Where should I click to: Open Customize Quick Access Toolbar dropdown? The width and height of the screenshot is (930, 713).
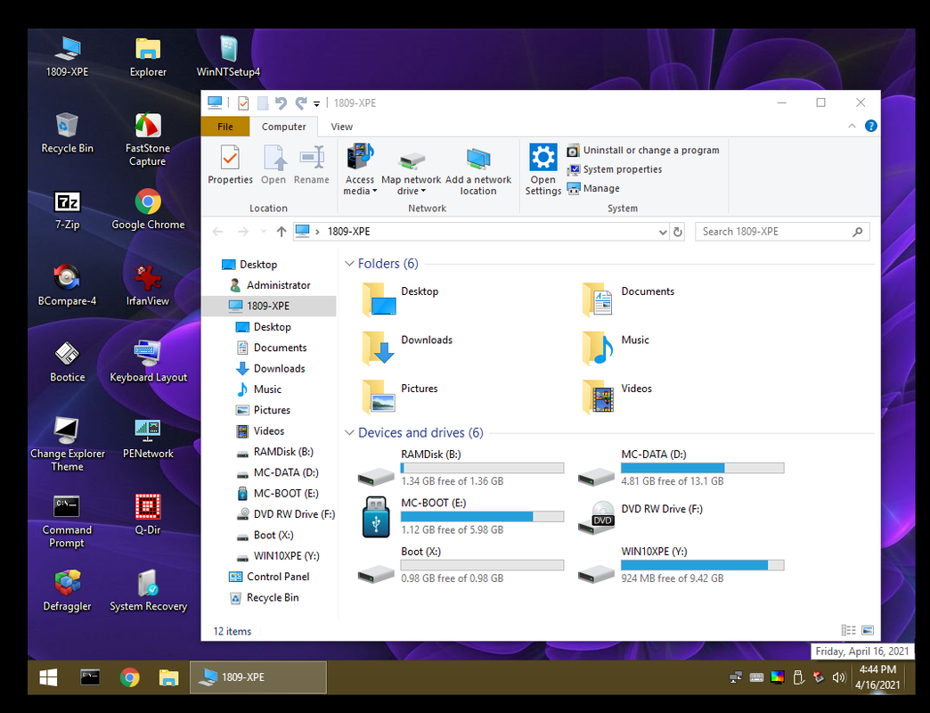pos(317,103)
